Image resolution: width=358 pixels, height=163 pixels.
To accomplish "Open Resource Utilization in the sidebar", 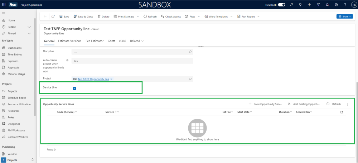I will coord(19,105).
